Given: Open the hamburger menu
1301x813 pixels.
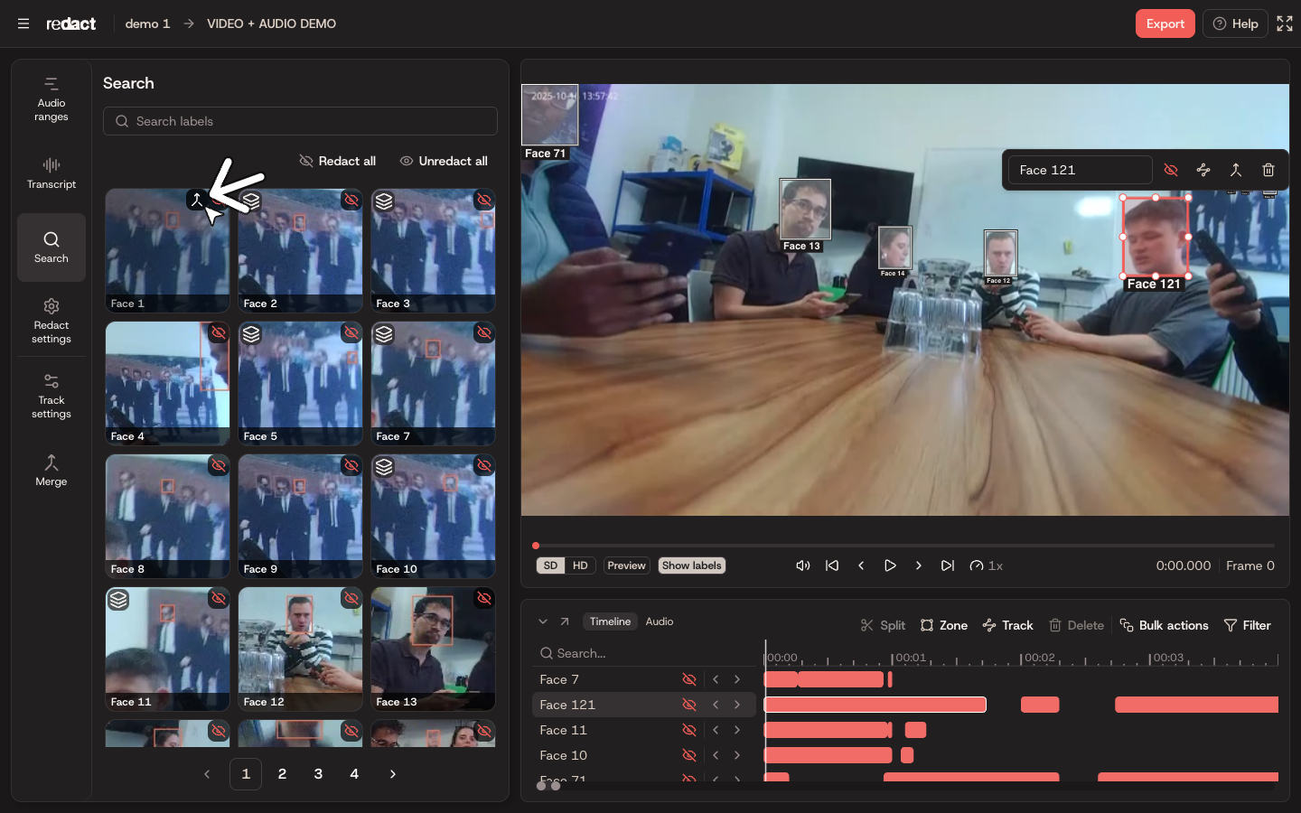Looking at the screenshot, I should click(x=23, y=23).
